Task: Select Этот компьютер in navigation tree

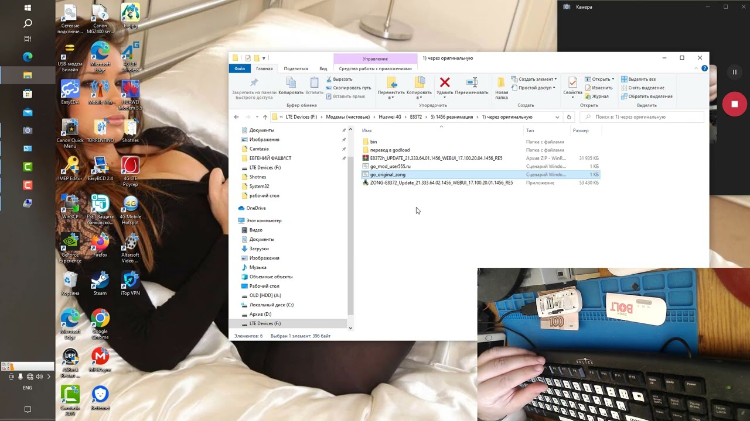Action: click(x=264, y=220)
